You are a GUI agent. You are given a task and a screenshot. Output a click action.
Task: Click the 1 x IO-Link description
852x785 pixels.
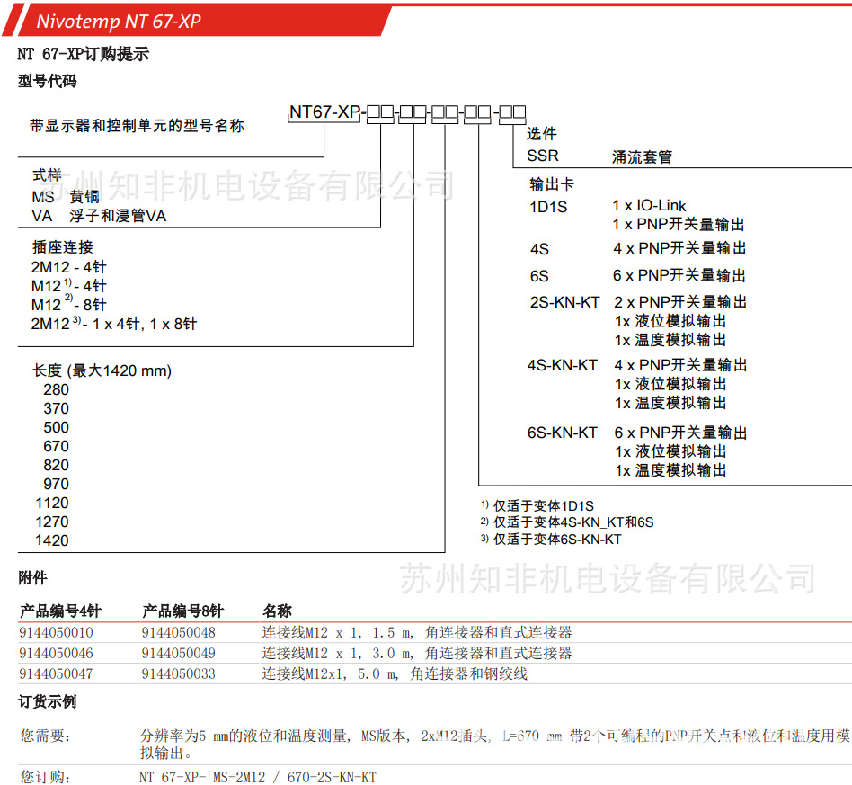pyautogui.click(x=649, y=206)
